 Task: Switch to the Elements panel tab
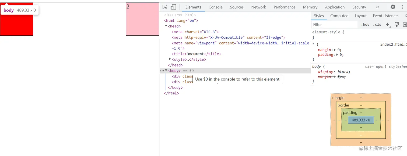pyautogui.click(x=193, y=7)
